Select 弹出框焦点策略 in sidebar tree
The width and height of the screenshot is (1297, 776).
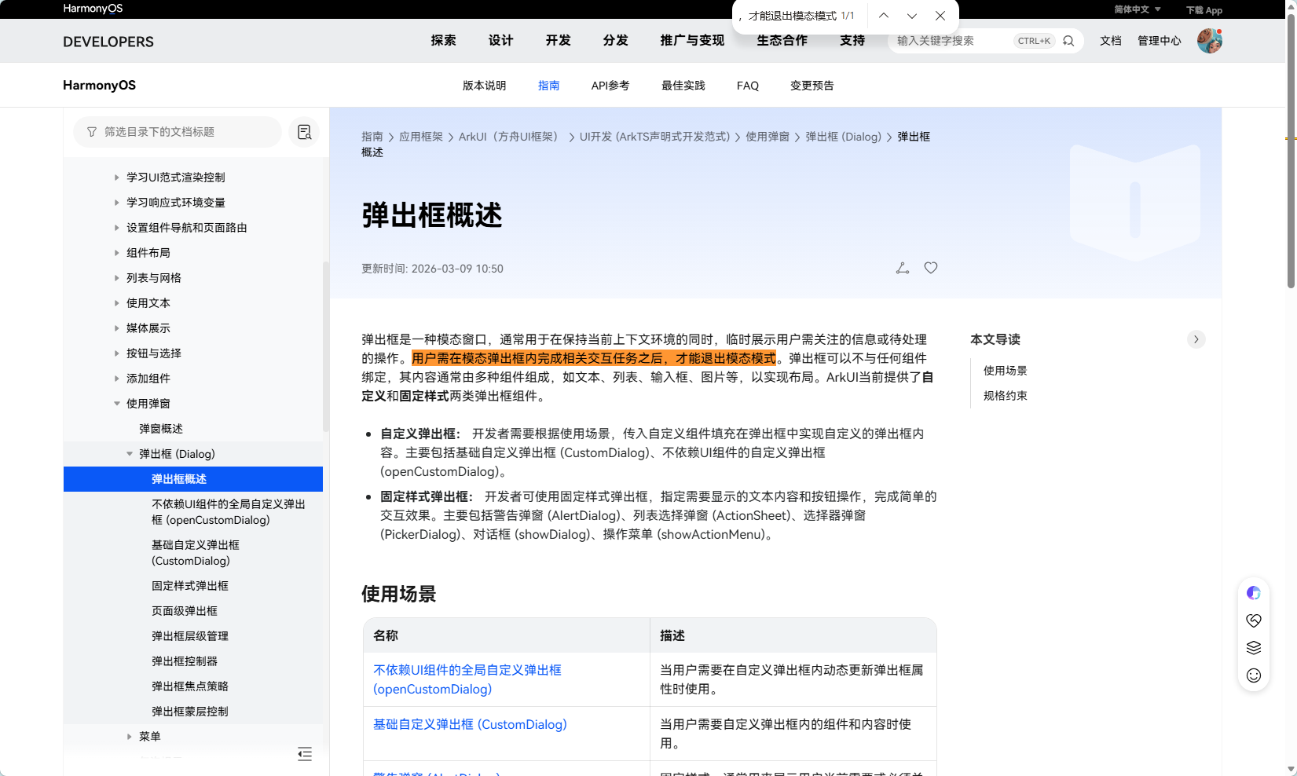190,686
